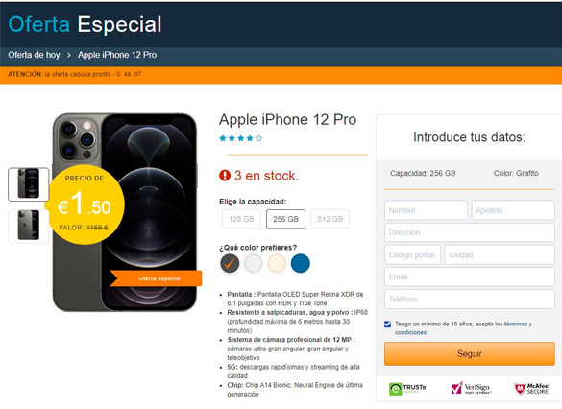Click the Email input field

470,277
